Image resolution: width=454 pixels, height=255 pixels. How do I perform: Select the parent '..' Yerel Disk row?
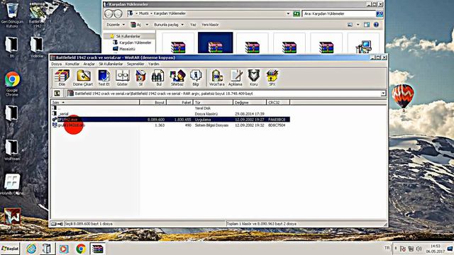(x=171, y=108)
